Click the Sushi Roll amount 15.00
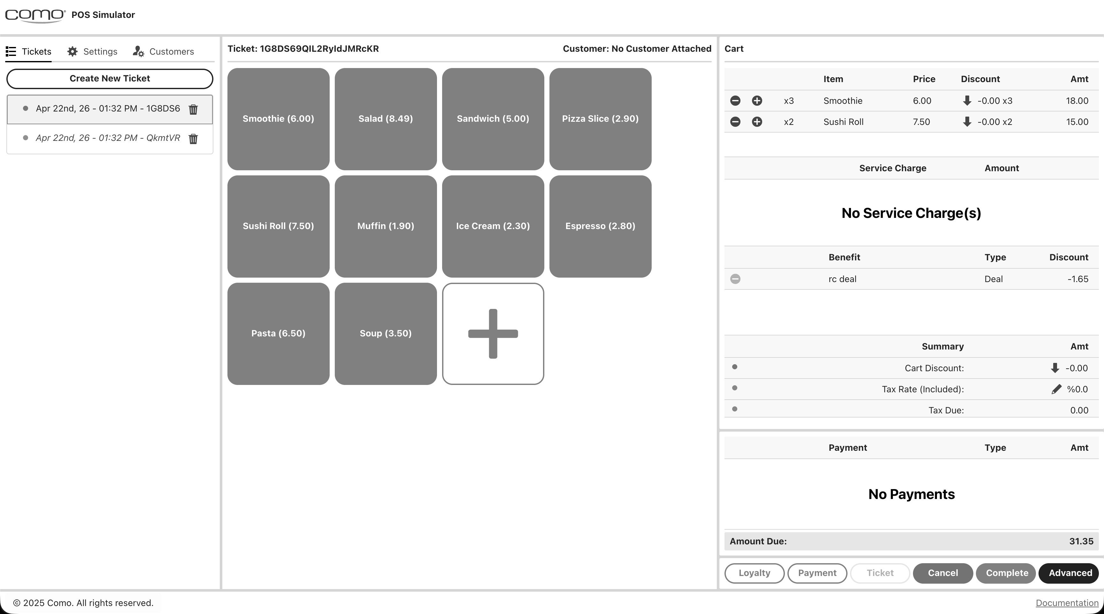The image size is (1104, 614). pos(1077,122)
